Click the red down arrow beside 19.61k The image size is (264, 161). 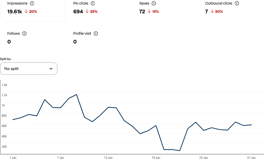click(26, 12)
